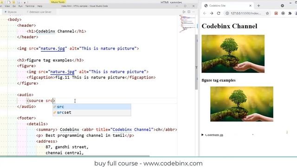
Task: Click the round media control icon in the tab strip
Action: 282,6
